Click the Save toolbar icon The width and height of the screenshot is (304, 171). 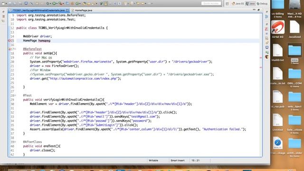click(9, 3)
